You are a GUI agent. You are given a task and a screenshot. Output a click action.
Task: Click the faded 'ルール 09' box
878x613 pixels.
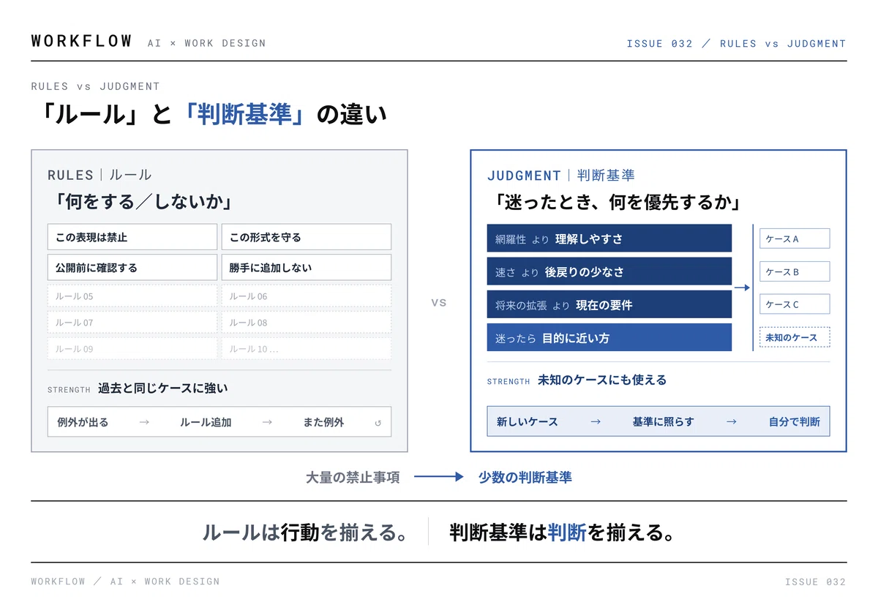(x=132, y=349)
